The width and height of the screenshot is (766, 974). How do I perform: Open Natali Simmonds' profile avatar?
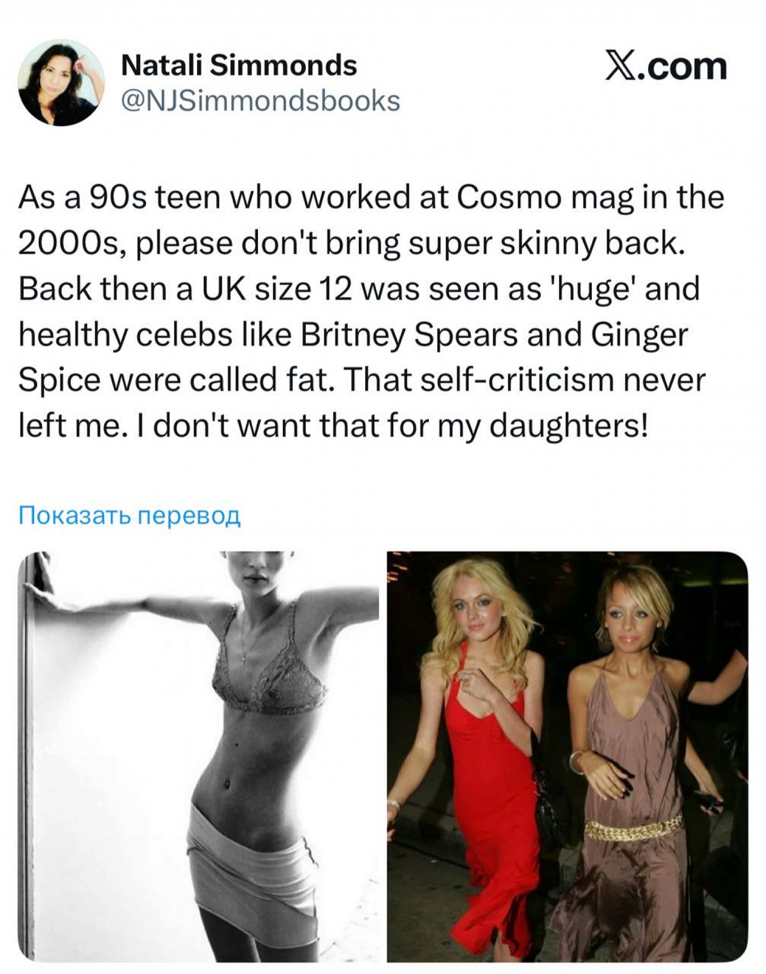(x=61, y=82)
